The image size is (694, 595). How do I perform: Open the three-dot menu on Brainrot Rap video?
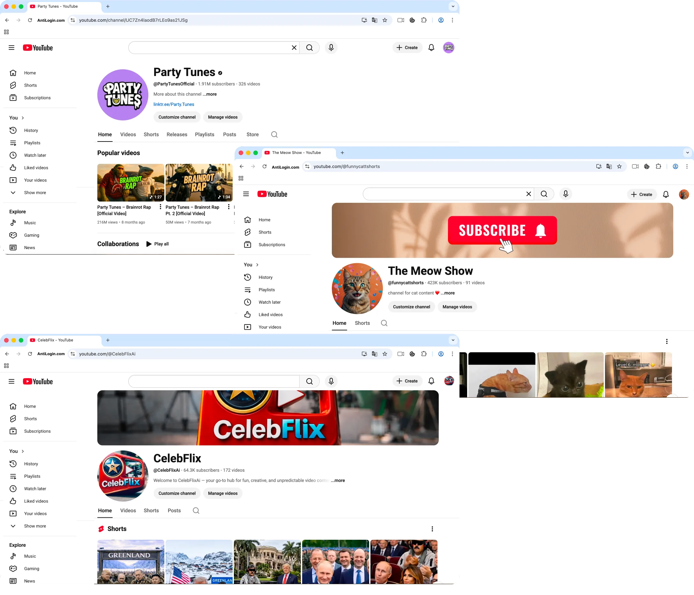click(x=160, y=207)
